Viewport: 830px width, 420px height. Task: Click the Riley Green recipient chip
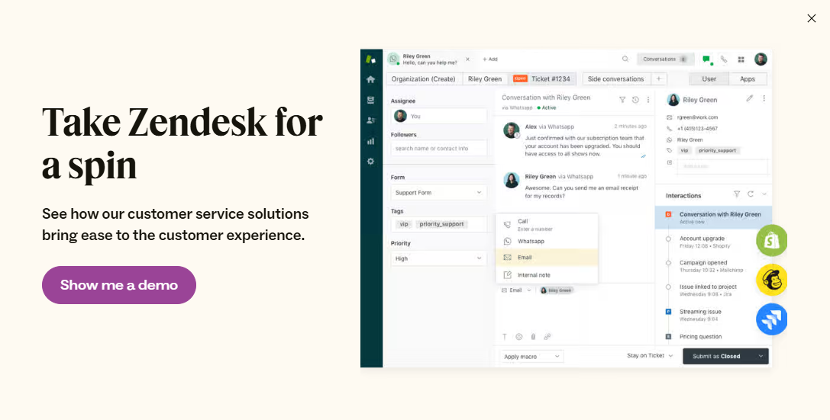point(557,290)
